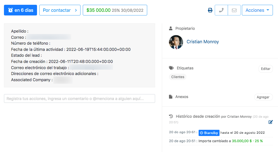
Task: Focus the comment input field
Action: pyautogui.click(x=79, y=99)
